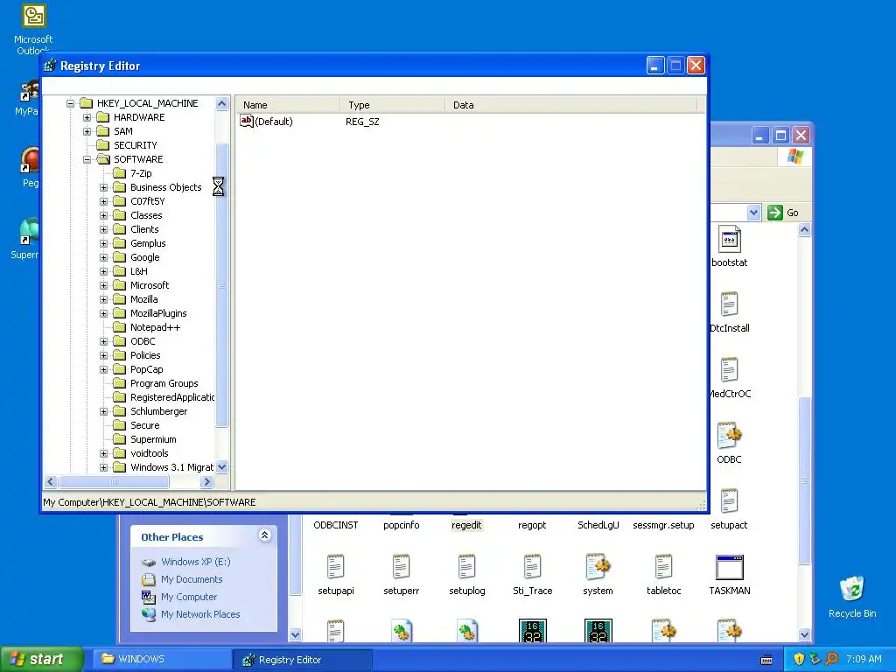Switch to WINDOWS taskbar button
The image size is (896, 672).
pos(162,659)
